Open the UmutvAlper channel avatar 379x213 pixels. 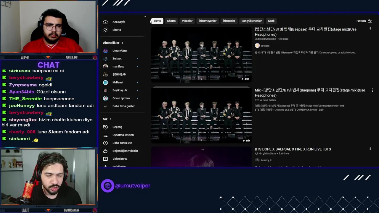(105, 51)
